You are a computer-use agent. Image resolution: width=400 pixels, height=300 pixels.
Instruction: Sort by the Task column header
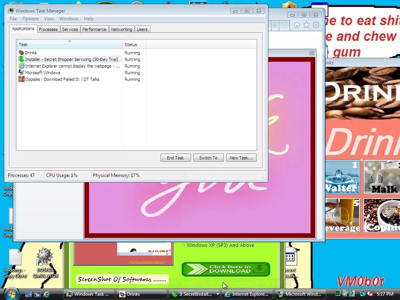click(70, 45)
